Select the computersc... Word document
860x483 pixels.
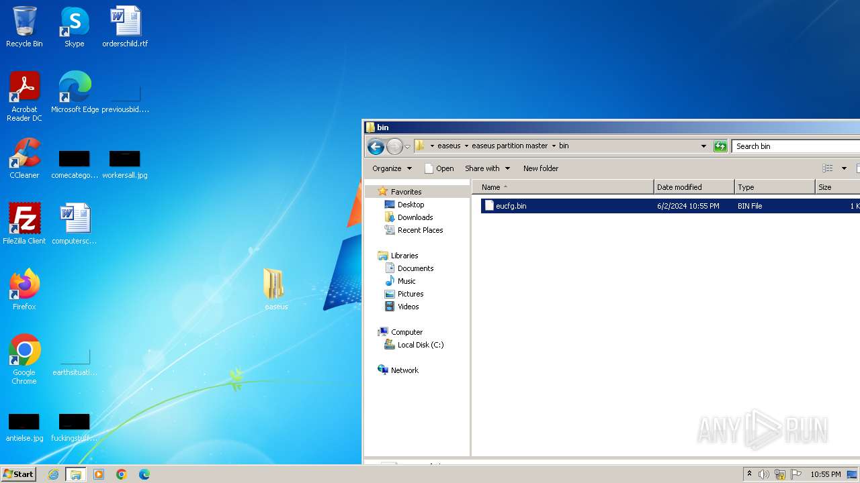tap(75, 224)
